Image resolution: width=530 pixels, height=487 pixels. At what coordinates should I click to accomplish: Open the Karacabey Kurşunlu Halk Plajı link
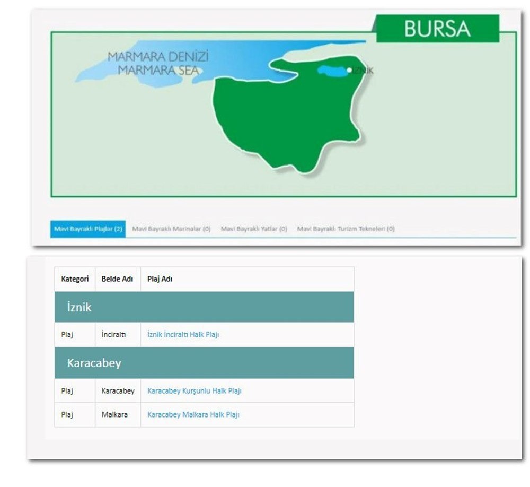(x=195, y=390)
